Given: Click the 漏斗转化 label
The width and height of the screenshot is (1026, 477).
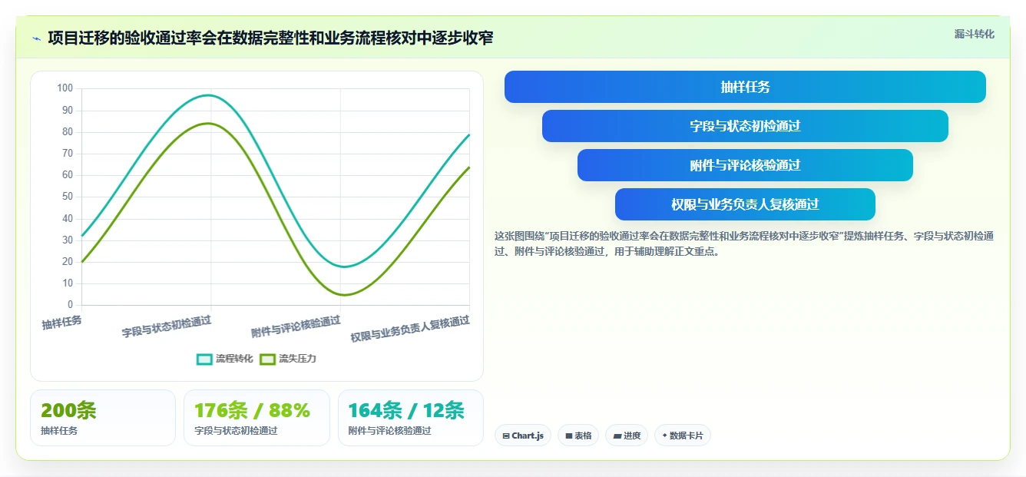Looking at the screenshot, I should point(974,35).
